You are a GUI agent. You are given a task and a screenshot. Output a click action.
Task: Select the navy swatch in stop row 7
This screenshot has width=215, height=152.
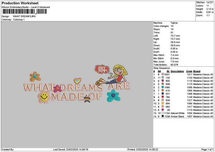point(163,94)
